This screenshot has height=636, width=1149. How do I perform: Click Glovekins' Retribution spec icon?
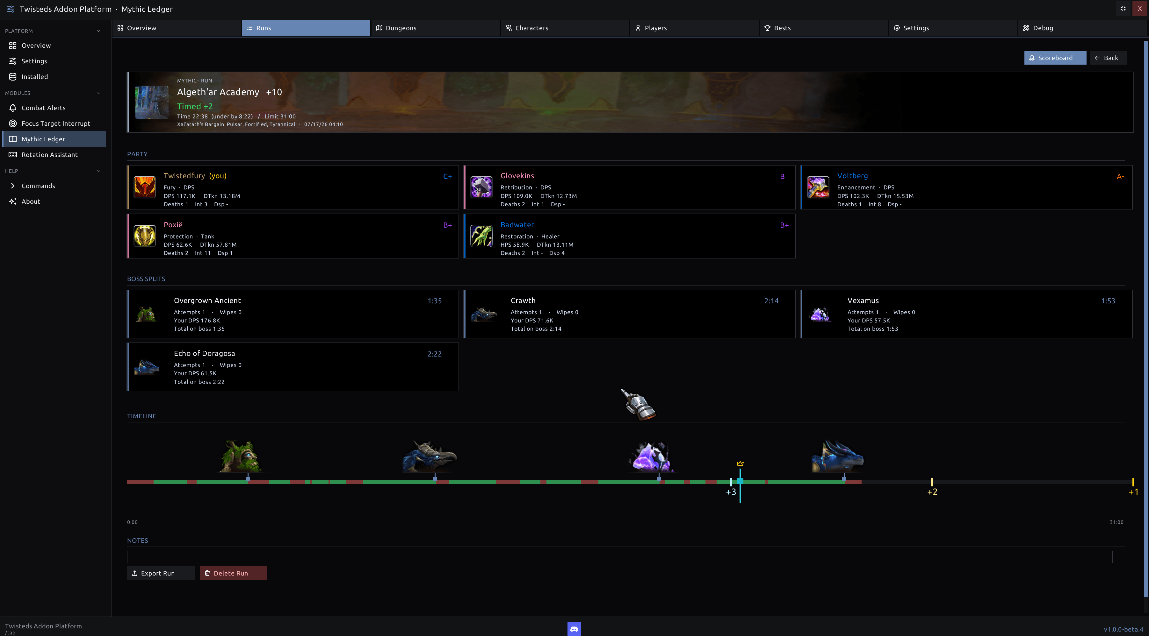[481, 187]
